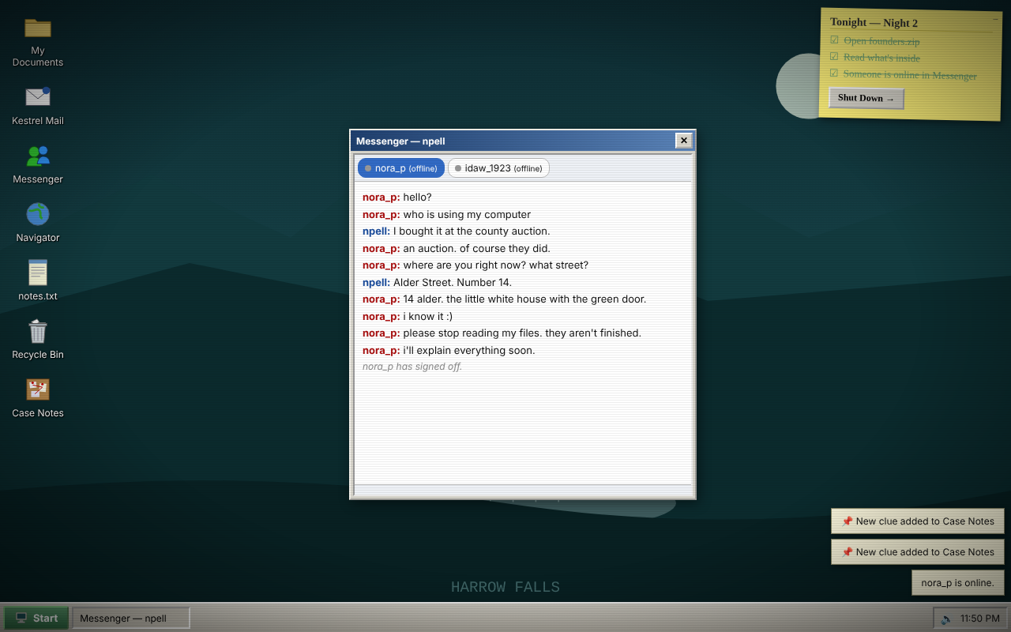The width and height of the screenshot is (1011, 632).
Task: Select Messenger — npell taskbar button
Action: [131, 619]
